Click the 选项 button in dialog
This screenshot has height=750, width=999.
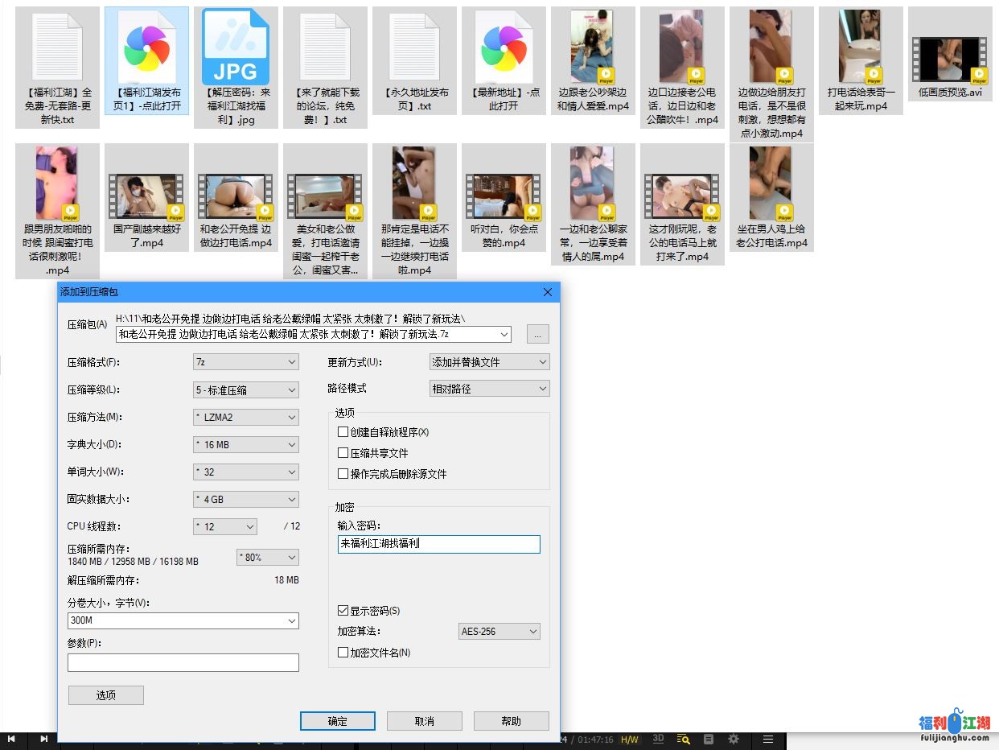[x=106, y=695]
